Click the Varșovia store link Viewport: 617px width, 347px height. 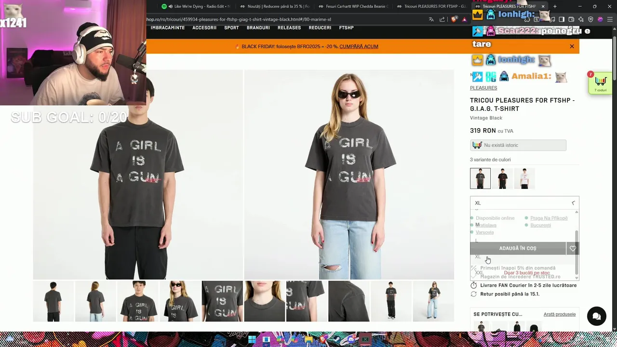(x=484, y=232)
